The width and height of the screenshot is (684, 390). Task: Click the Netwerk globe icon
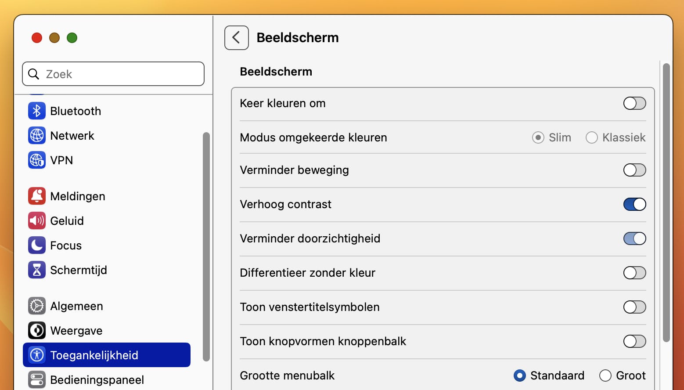tap(37, 136)
